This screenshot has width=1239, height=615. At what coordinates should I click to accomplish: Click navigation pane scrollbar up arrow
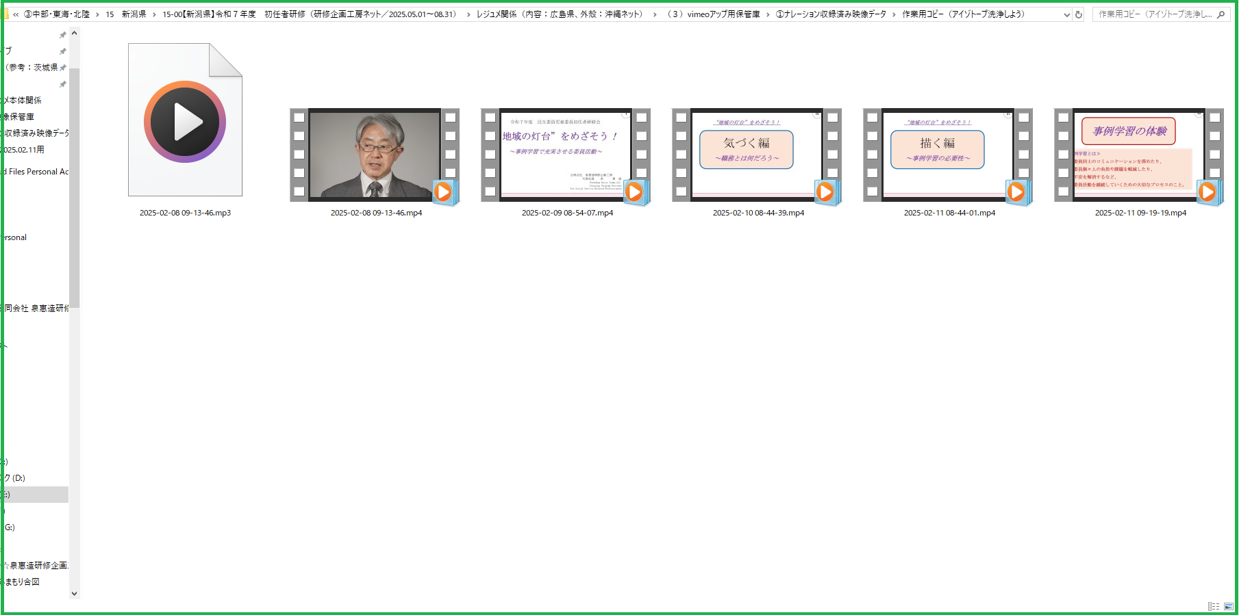(x=75, y=33)
